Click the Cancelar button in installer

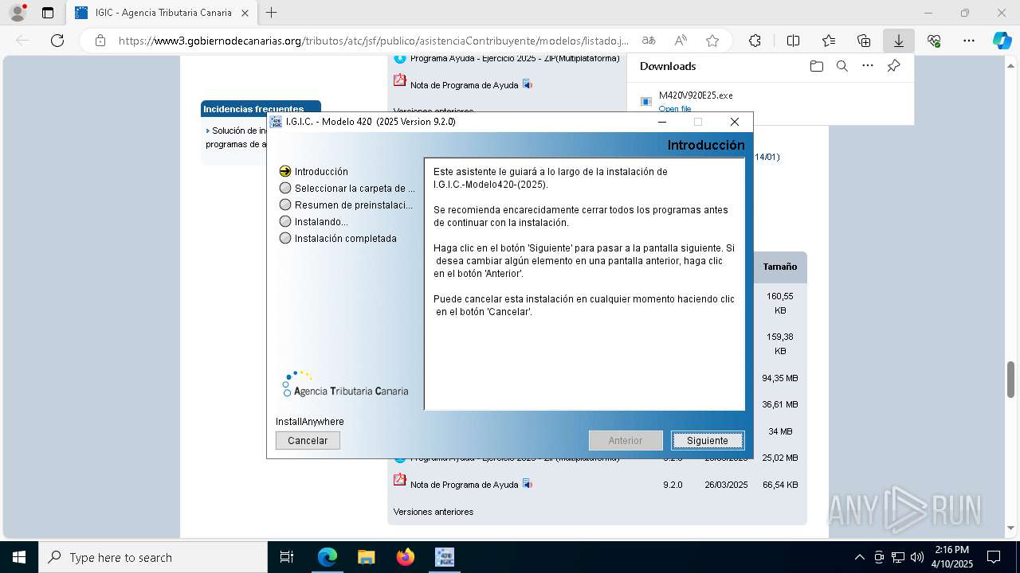click(308, 440)
